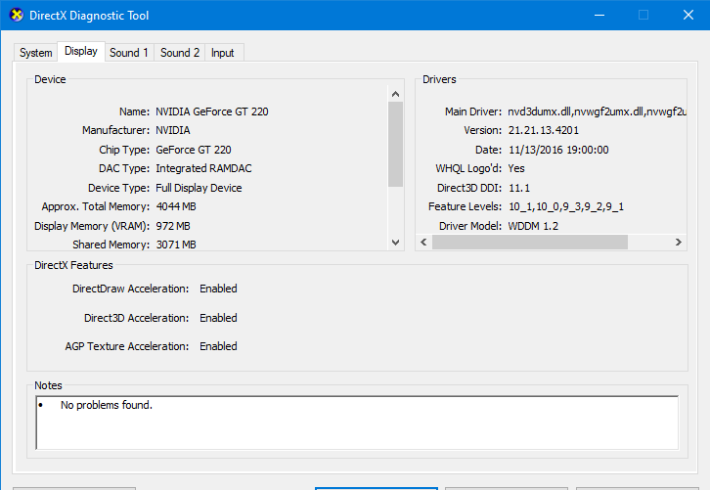Click the Driver Model value 'WDDM 1.2'
This screenshot has width=710, height=490.
(x=533, y=226)
